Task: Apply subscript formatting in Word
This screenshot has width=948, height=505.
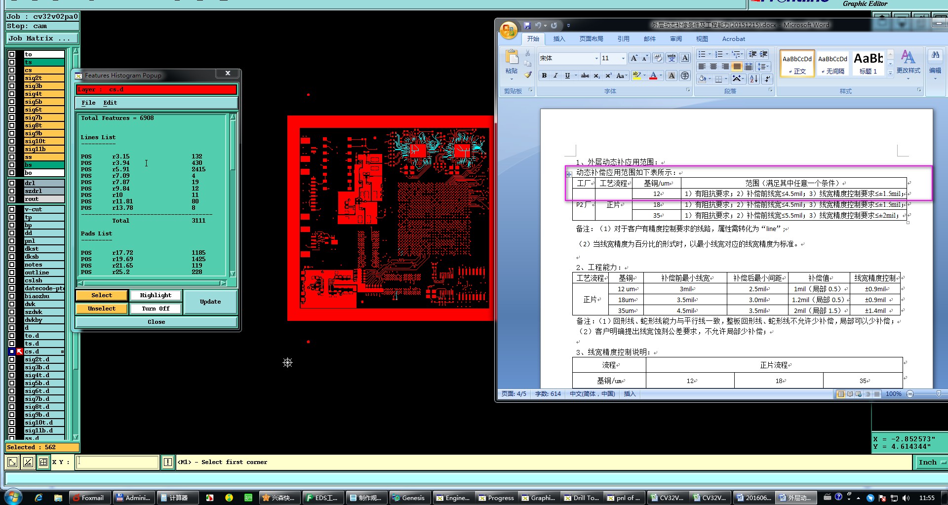Action: [x=597, y=76]
